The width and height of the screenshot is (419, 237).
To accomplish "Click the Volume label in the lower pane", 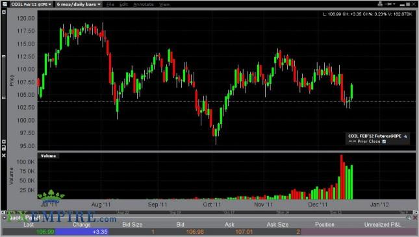I will (x=48, y=156).
